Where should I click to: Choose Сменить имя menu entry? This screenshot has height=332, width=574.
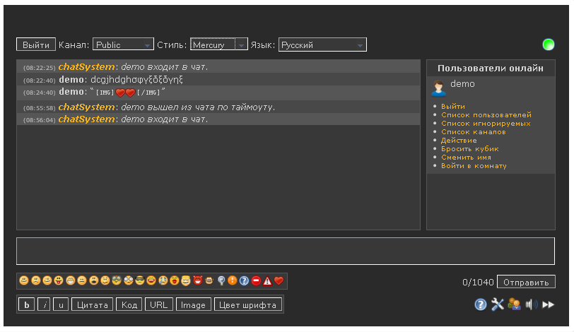pos(466,158)
